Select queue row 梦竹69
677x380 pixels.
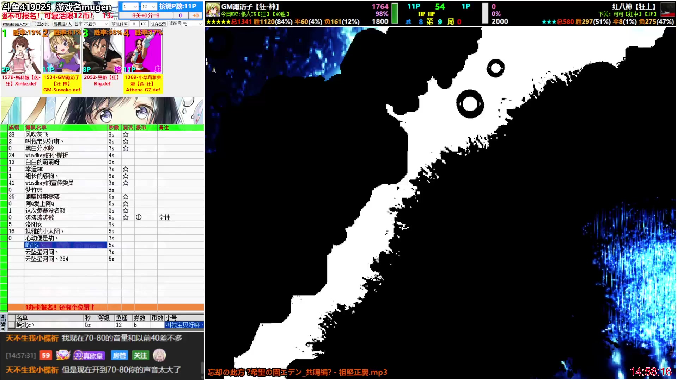66,190
